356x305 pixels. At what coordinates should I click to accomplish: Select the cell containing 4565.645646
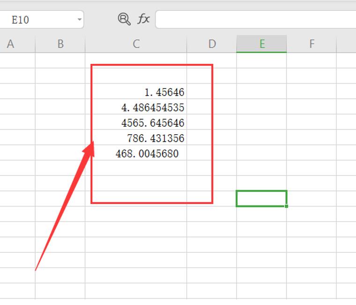click(x=136, y=122)
